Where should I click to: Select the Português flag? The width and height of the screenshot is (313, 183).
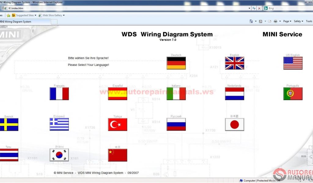293,94
